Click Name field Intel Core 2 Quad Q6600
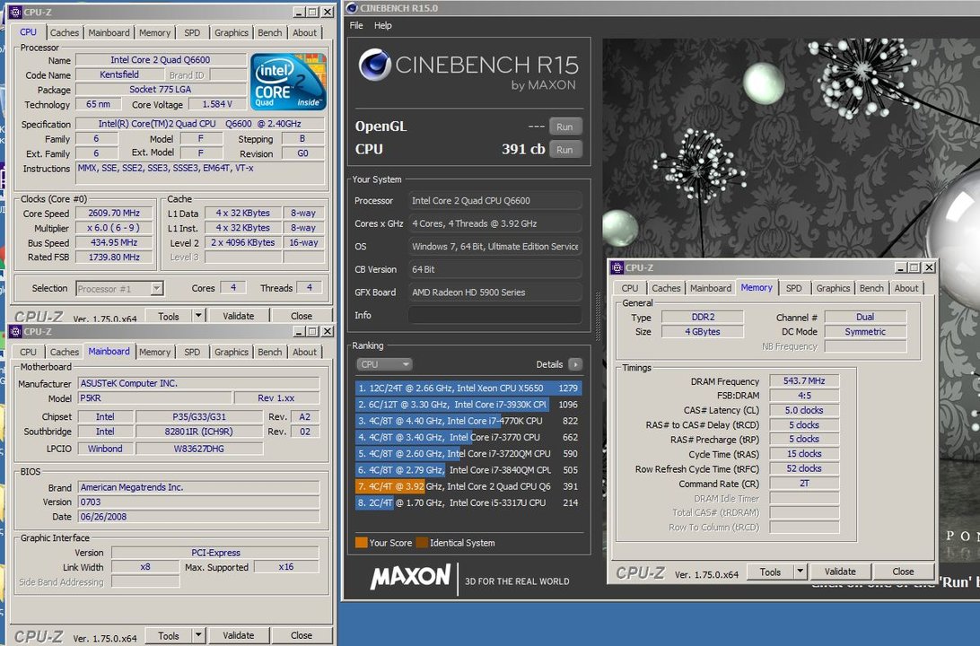The height and width of the screenshot is (646, 980). coord(161,60)
